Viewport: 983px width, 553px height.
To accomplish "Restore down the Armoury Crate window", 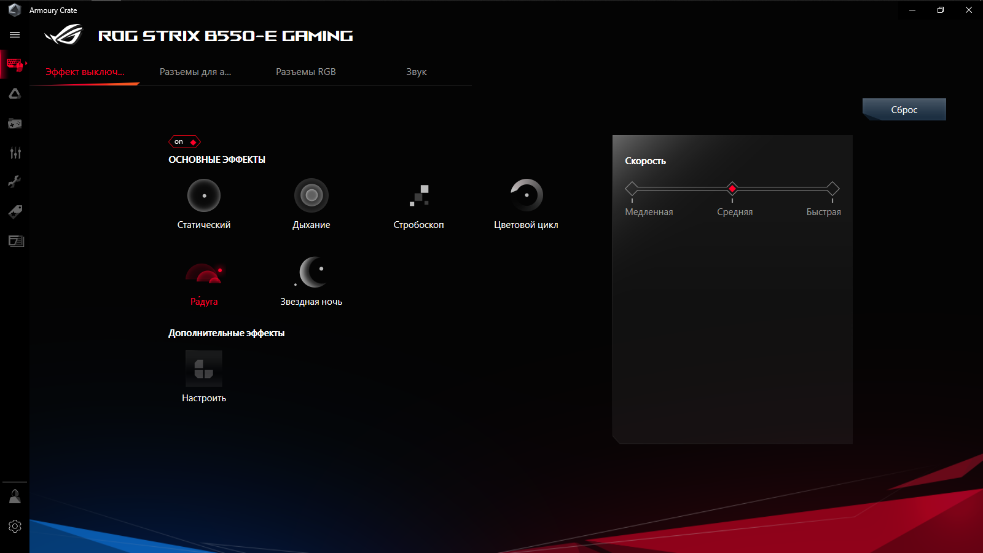I will click(x=941, y=10).
